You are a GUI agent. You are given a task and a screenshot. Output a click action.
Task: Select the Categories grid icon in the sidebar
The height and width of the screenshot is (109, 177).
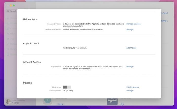[8, 49]
